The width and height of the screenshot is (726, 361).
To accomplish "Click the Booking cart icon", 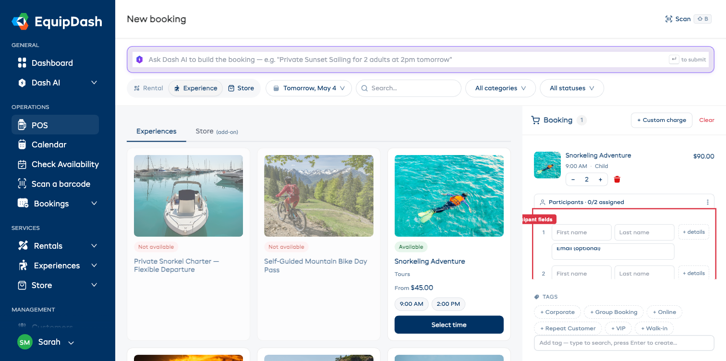I will (x=535, y=120).
